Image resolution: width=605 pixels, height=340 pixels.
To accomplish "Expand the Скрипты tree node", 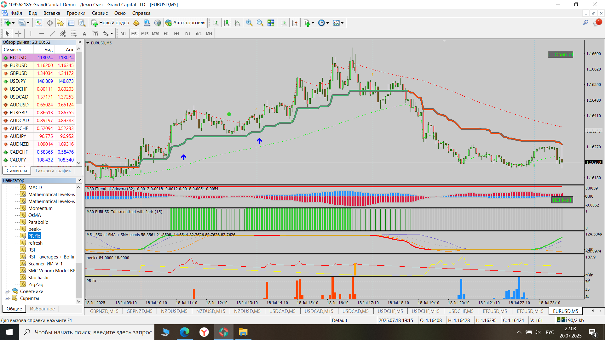I will coord(7,298).
